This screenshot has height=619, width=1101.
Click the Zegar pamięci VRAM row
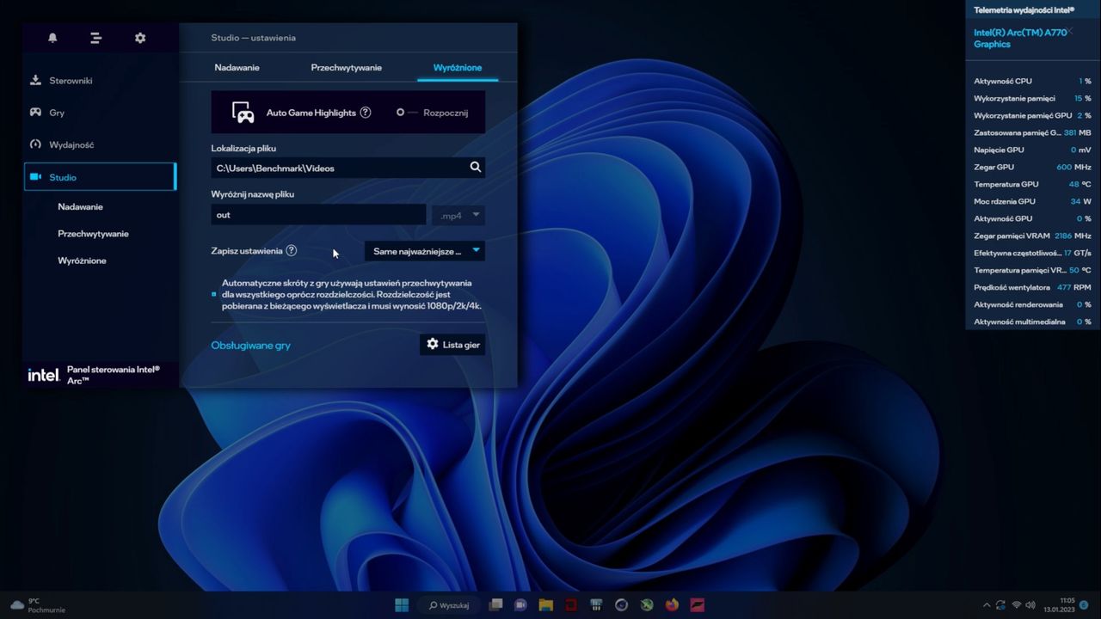[1032, 236]
